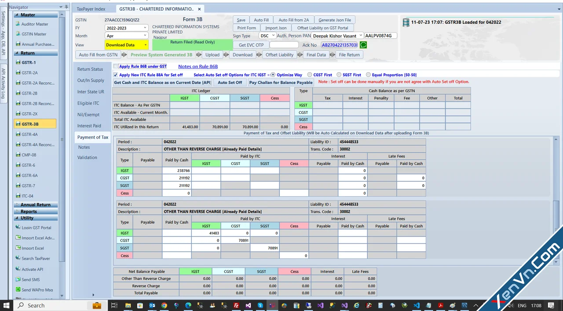This screenshot has height=311, width=563.
Task: Open the Out/In Supply side tab
Action: pos(91,80)
